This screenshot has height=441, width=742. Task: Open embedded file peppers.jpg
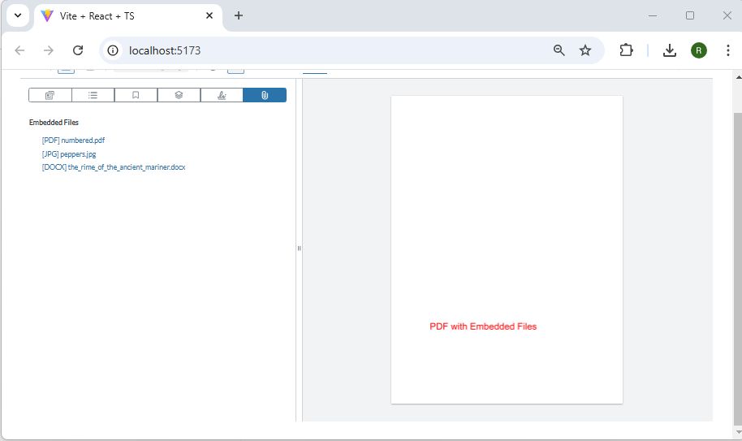tap(69, 153)
